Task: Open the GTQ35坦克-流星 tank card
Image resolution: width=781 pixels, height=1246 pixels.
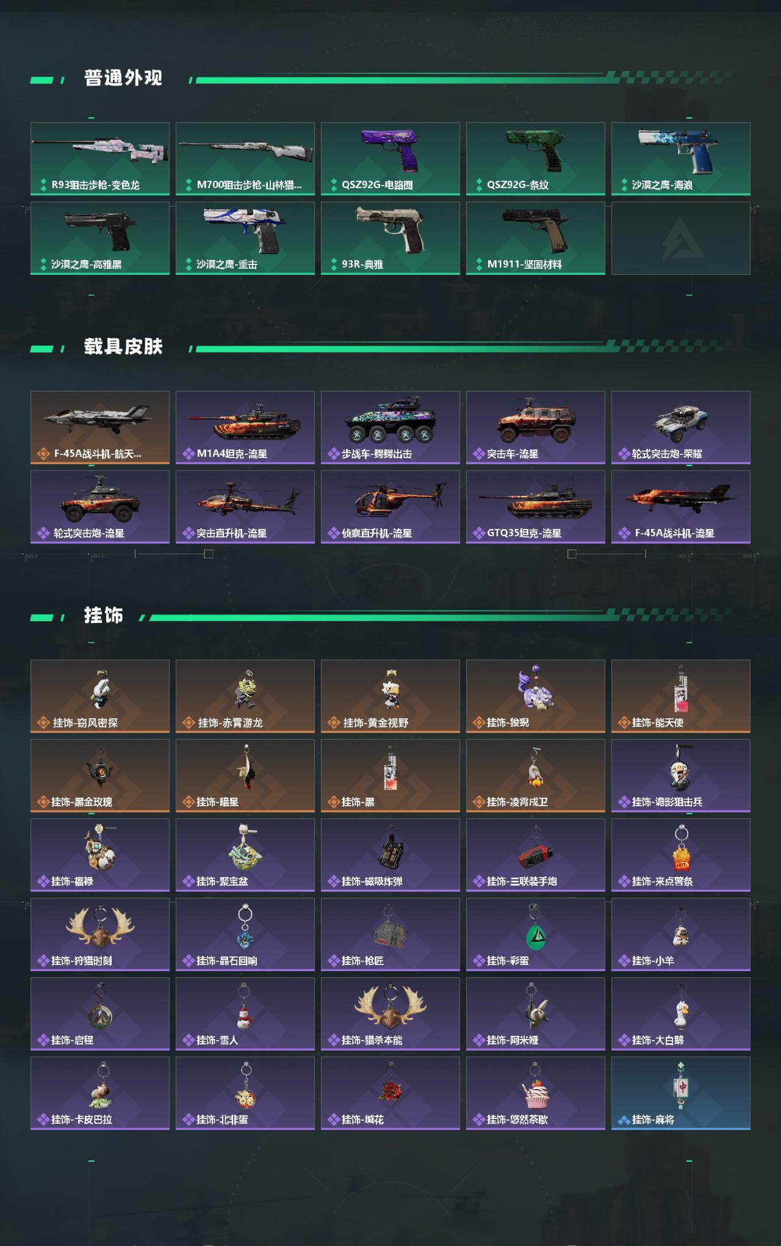Action: [536, 507]
